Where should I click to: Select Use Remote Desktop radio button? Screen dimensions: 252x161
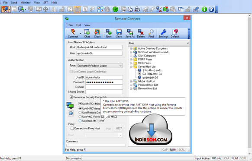tap(80, 113)
